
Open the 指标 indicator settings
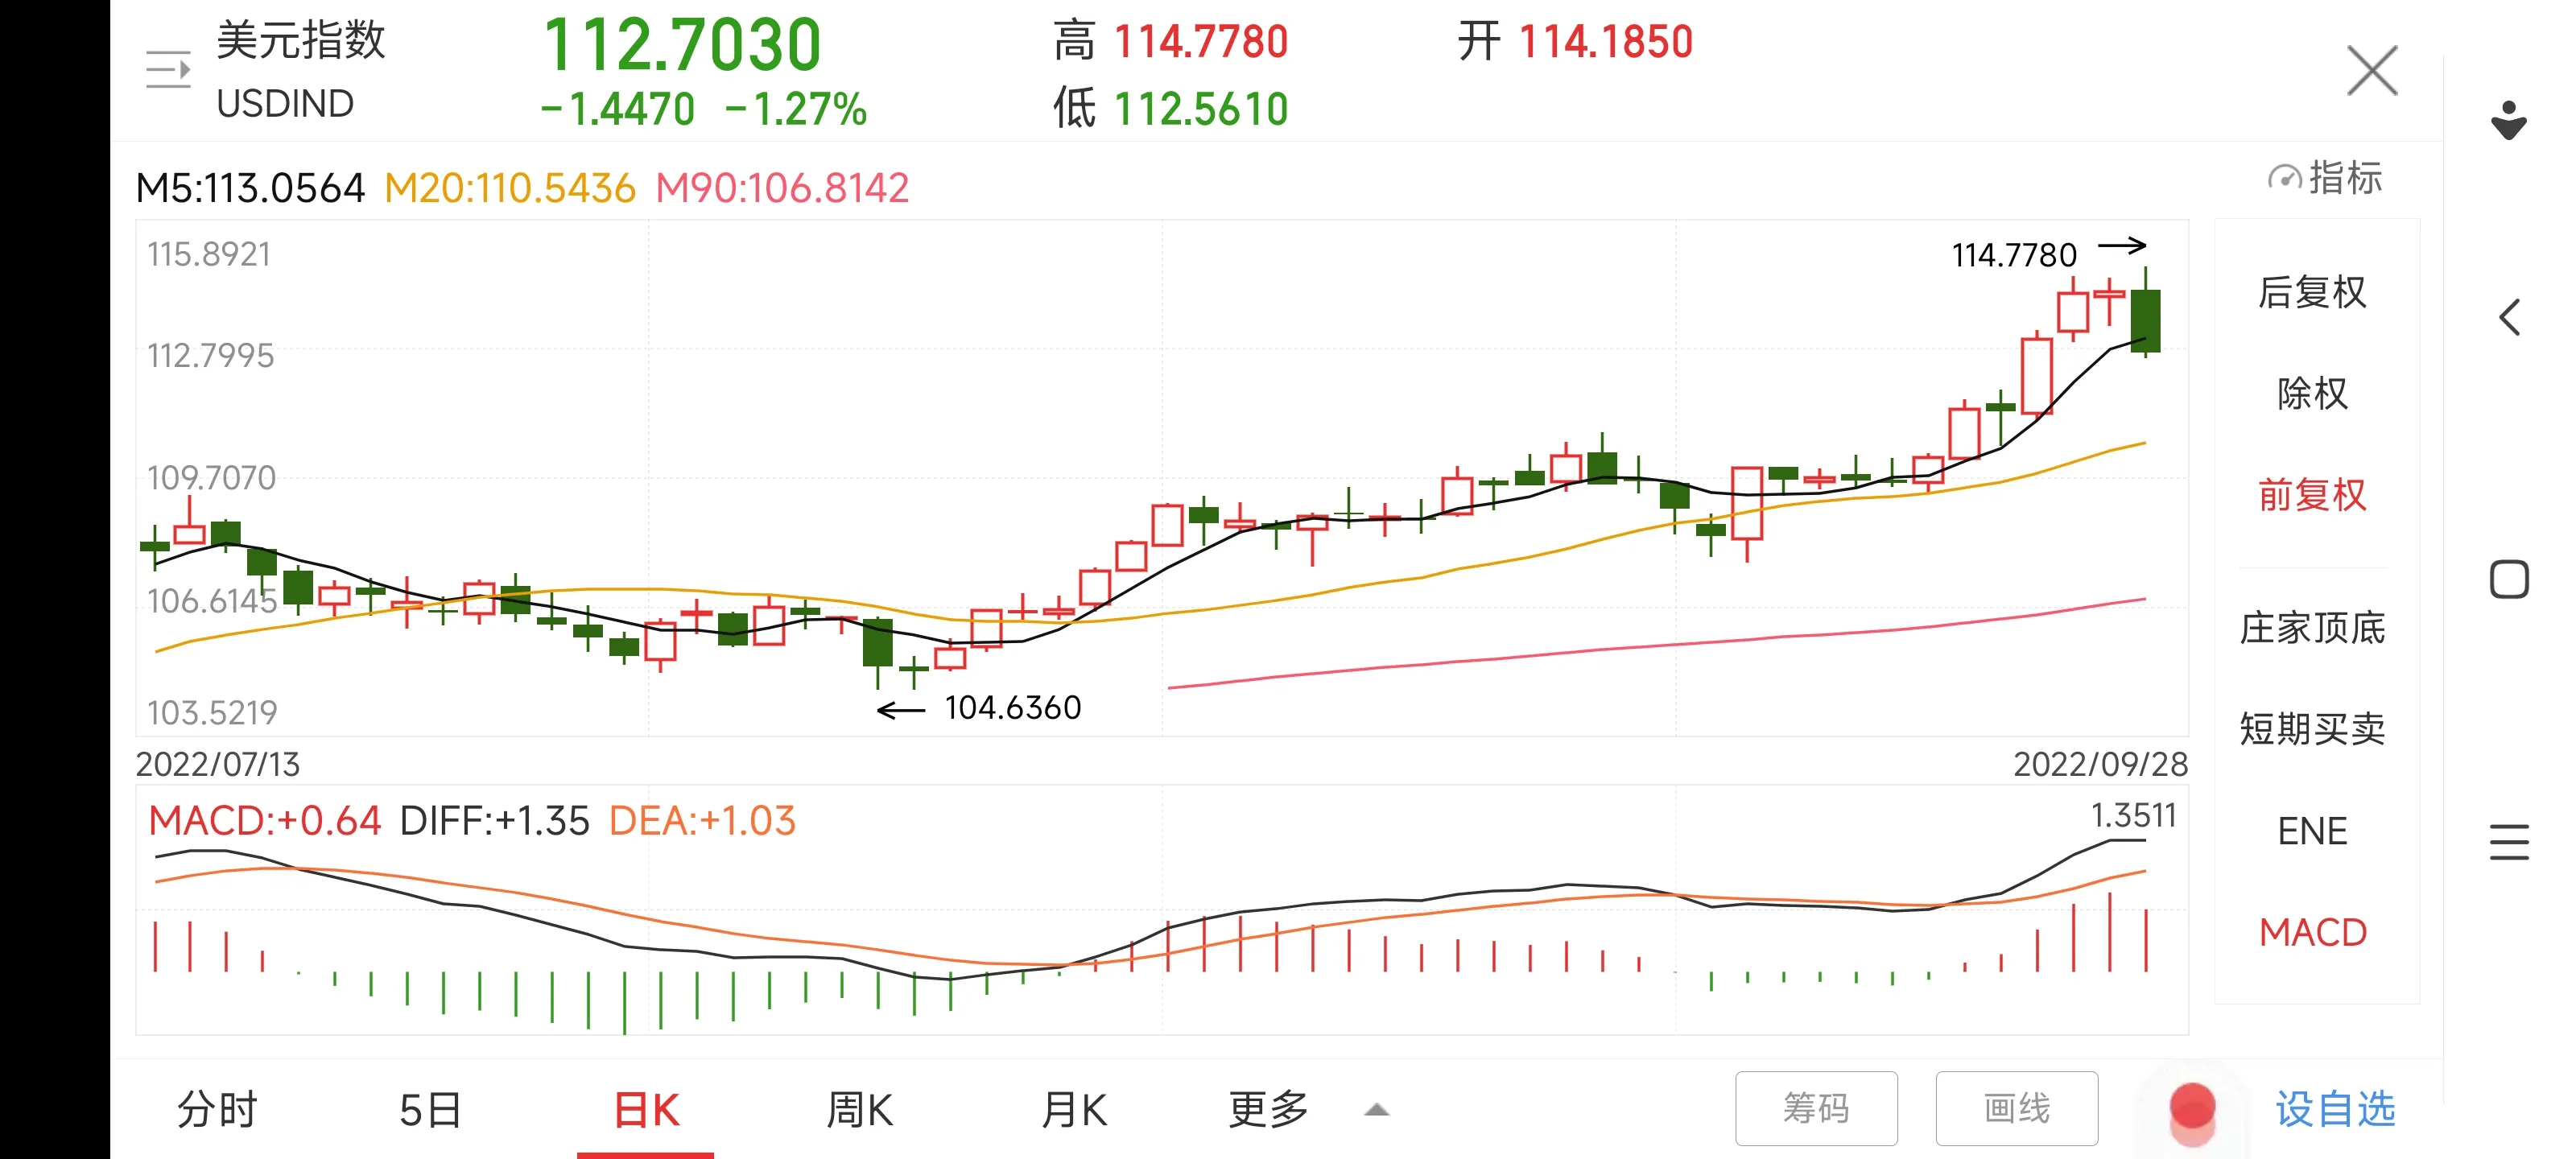pos(2324,178)
